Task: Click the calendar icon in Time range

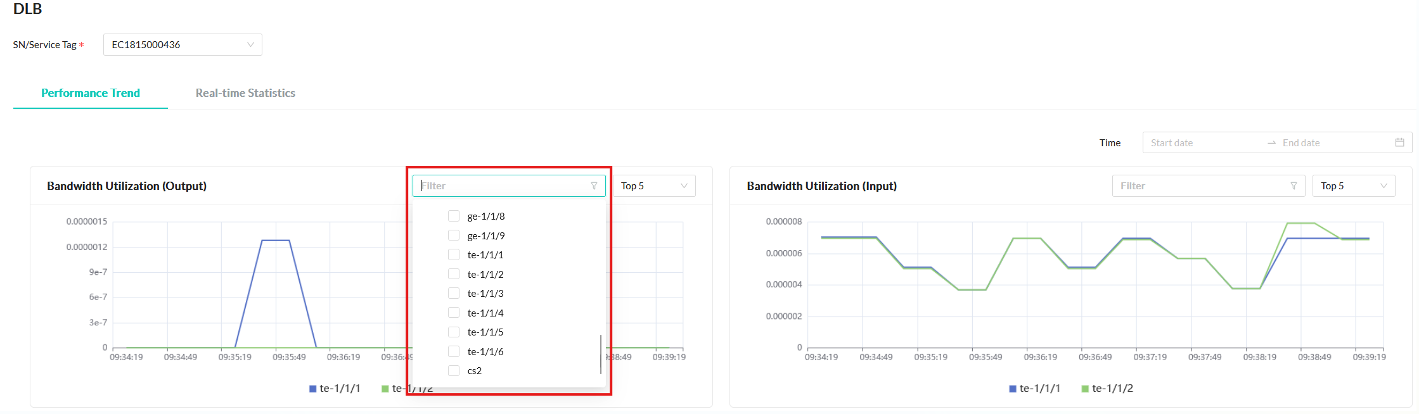Action: [1399, 142]
